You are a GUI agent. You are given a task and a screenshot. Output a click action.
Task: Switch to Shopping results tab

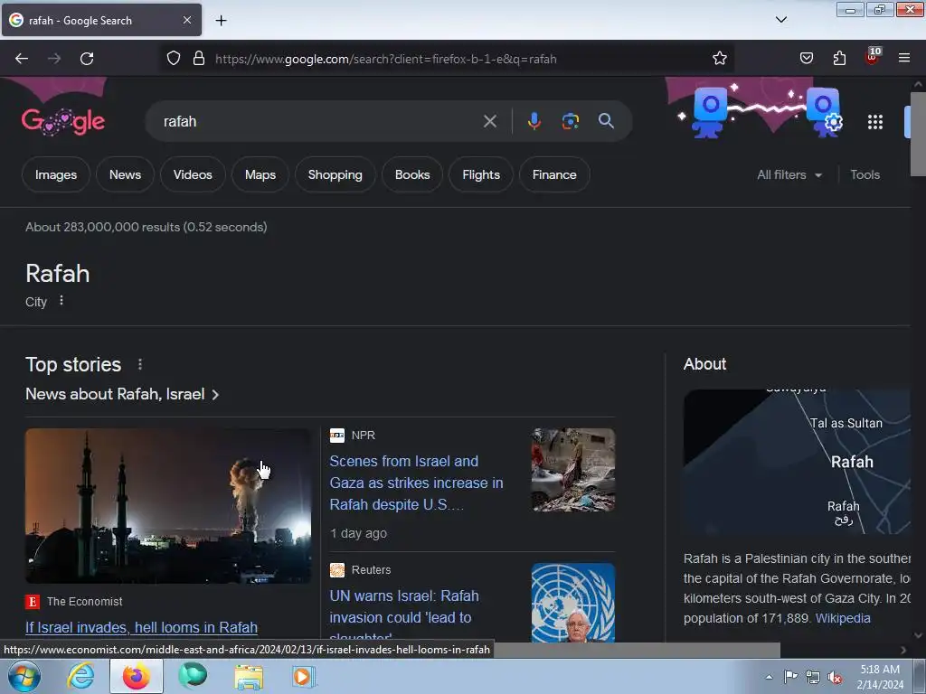(x=335, y=174)
